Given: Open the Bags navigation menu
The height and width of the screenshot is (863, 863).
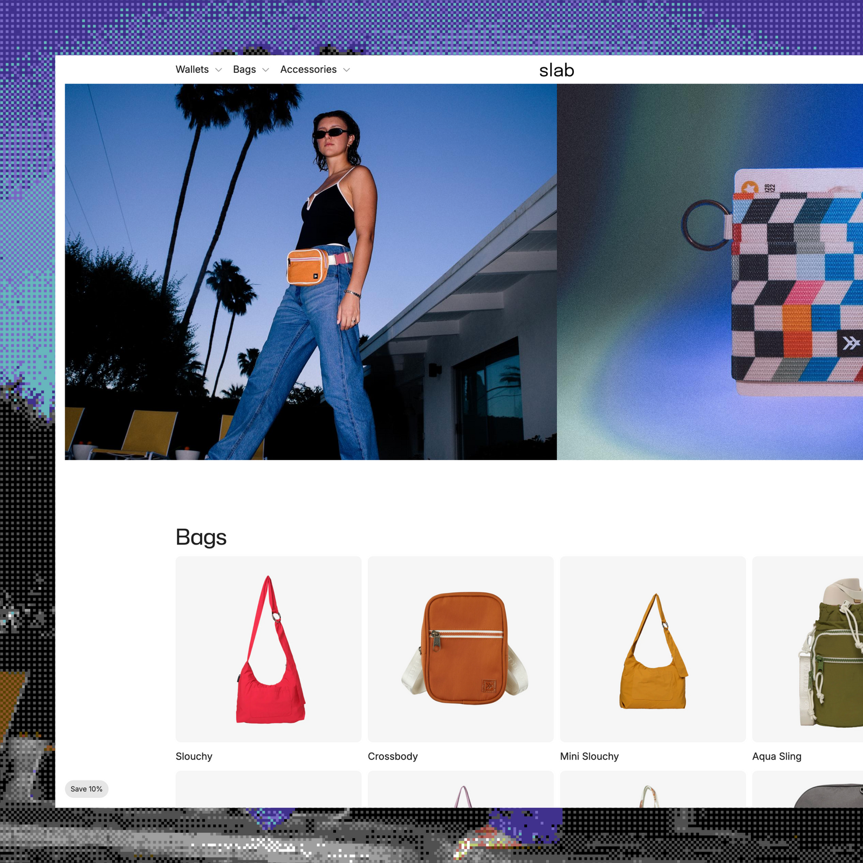Looking at the screenshot, I should coord(244,70).
